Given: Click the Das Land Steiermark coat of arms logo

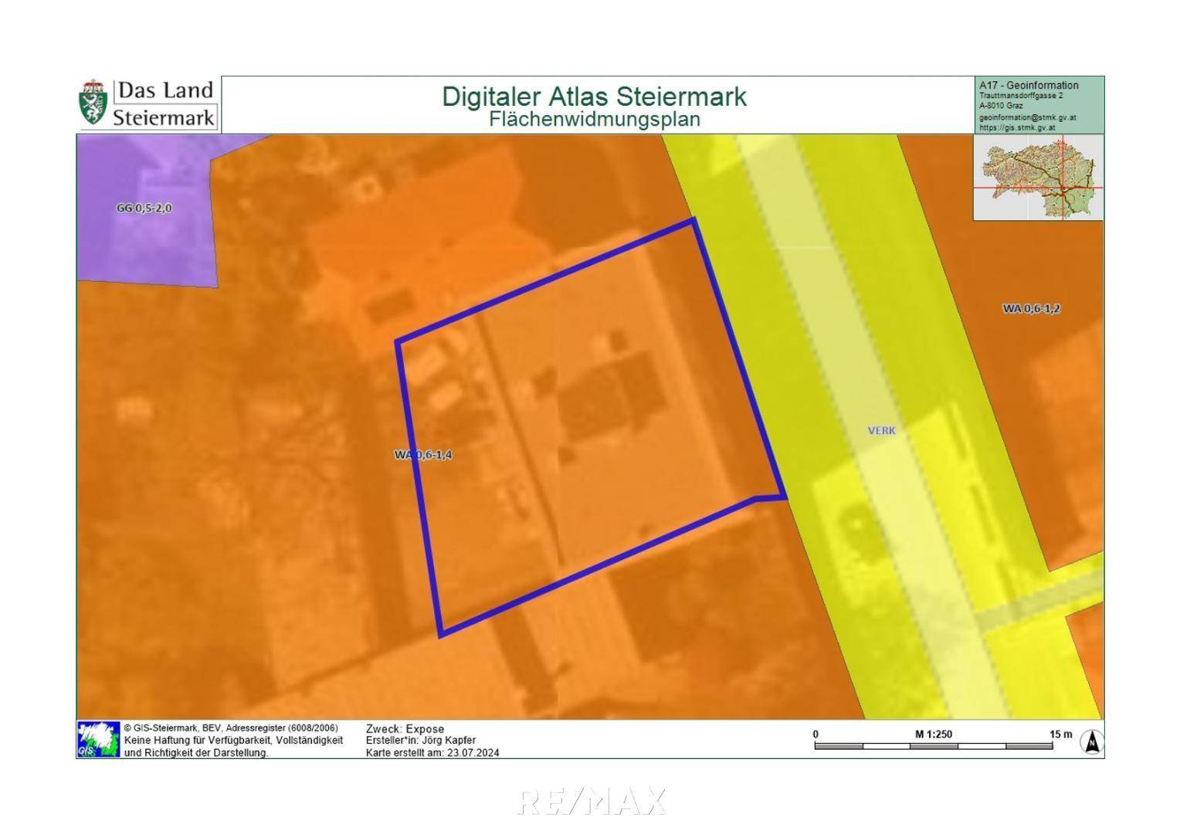Looking at the screenshot, I should [93, 103].
